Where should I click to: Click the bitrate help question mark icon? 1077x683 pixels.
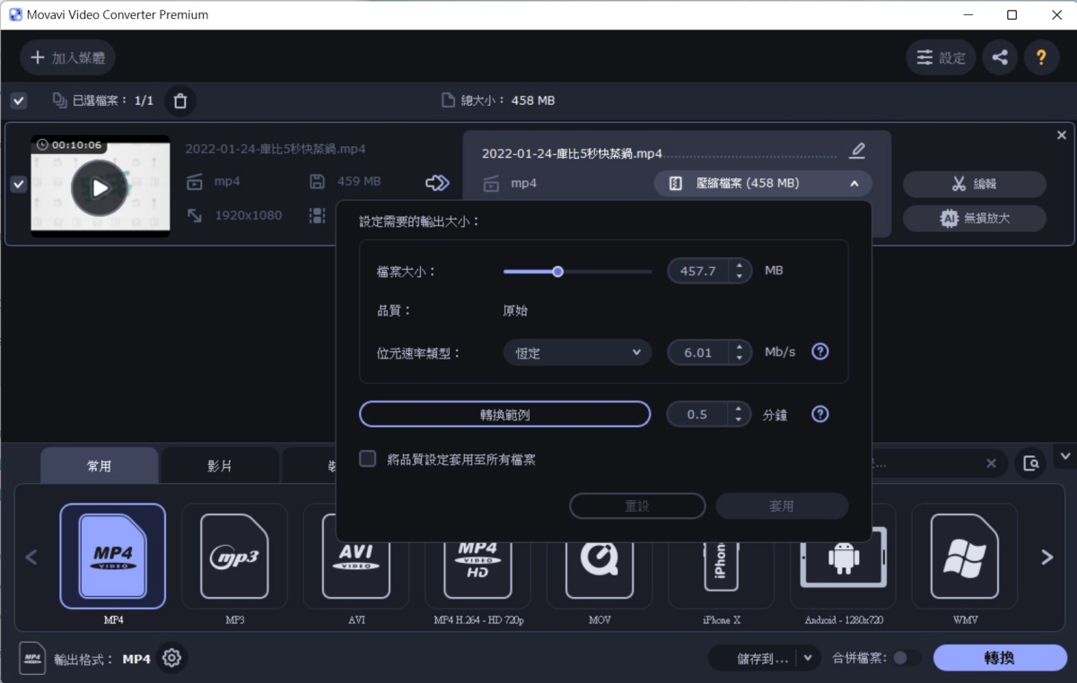[819, 351]
